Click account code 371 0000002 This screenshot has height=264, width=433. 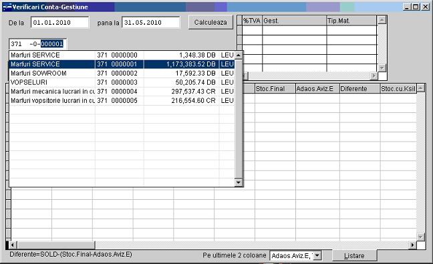[x=117, y=73]
